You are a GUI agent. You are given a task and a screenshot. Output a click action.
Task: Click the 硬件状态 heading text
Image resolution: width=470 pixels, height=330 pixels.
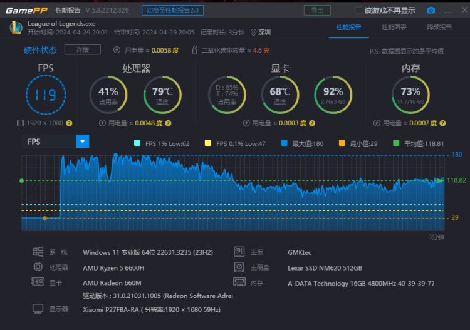coord(40,50)
